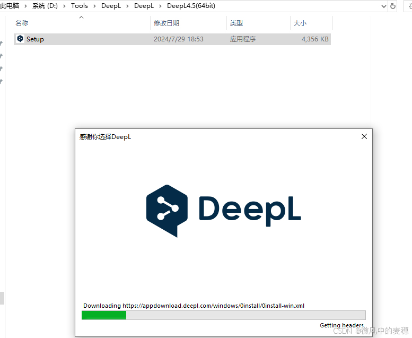
Task: Click the 4,356 KB size cell
Action: click(315, 39)
